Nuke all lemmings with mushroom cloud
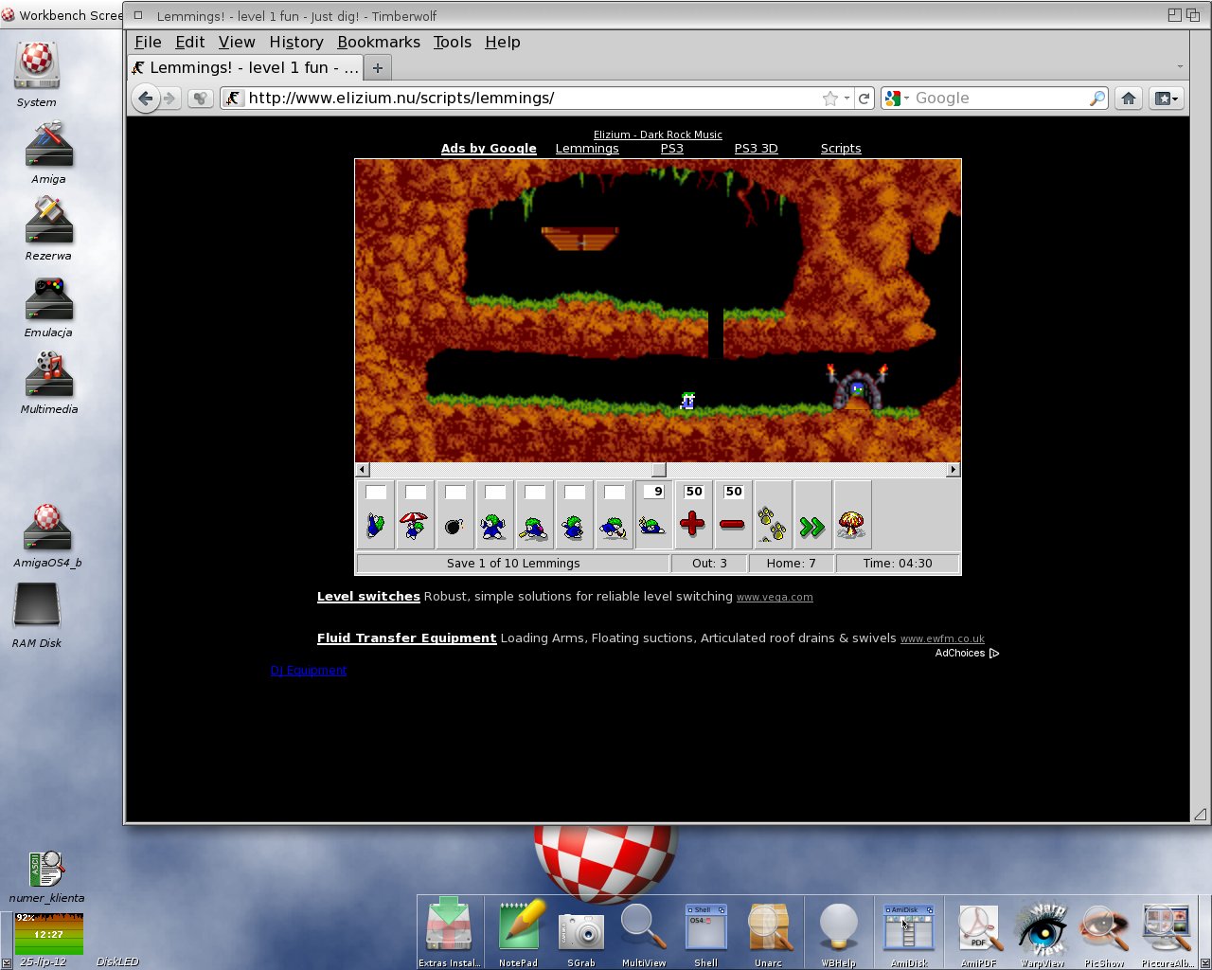 [x=853, y=513]
